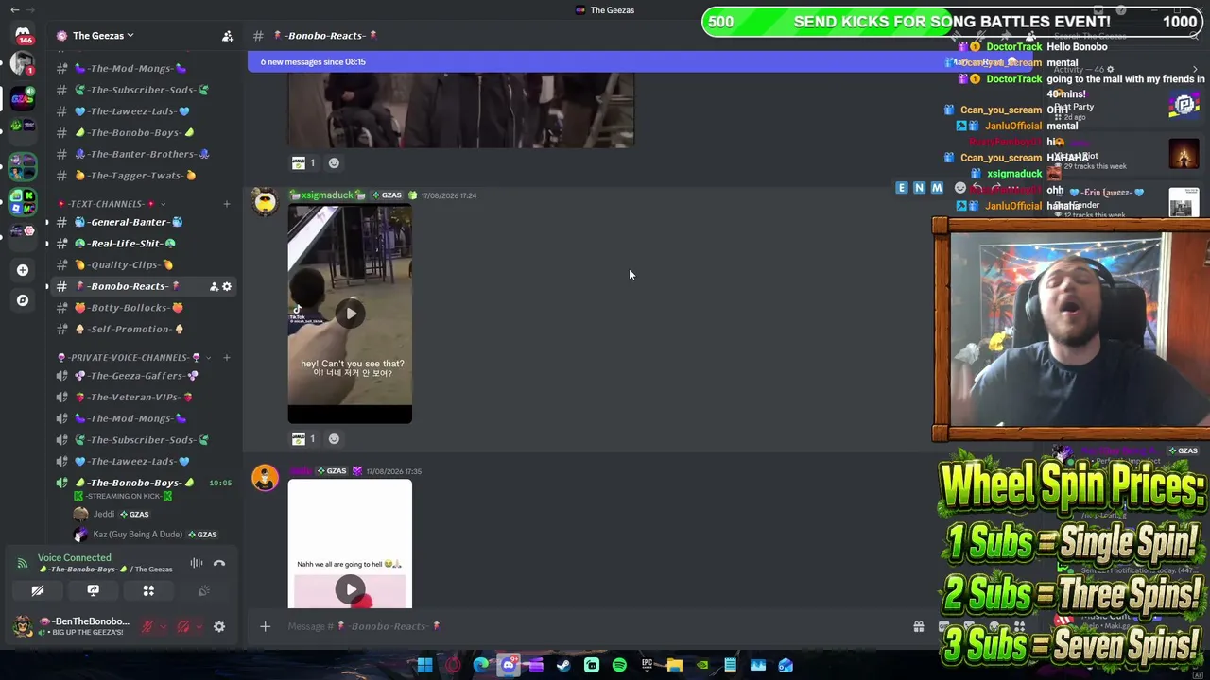
Task: Add reaction to xsigmaduck's video message
Action: coord(334,439)
